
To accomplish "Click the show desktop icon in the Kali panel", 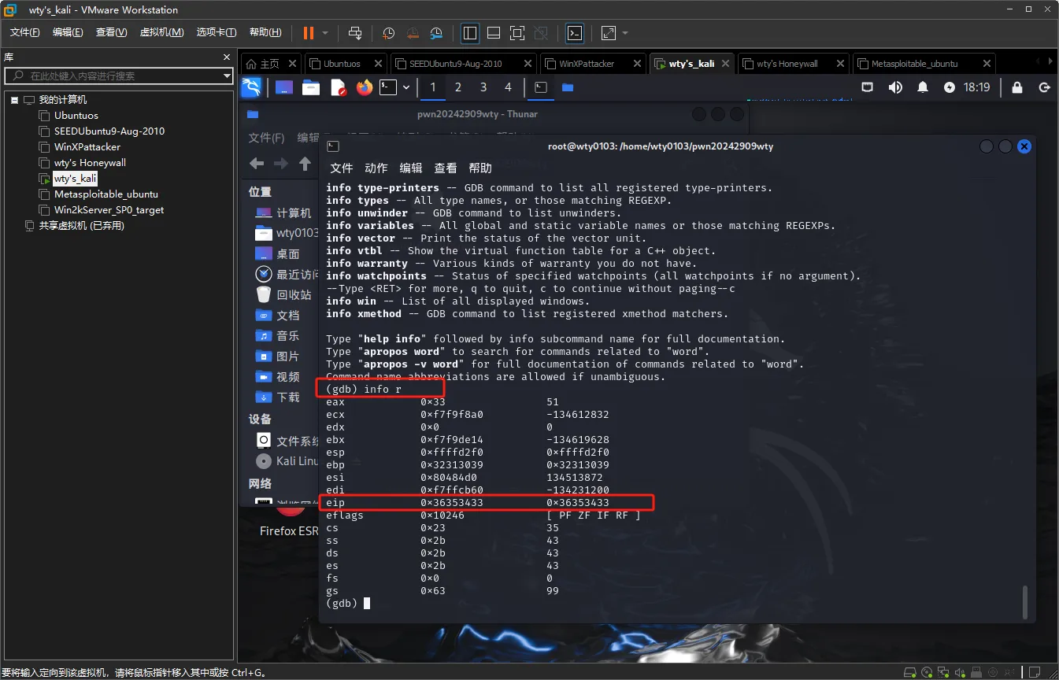I will 284,87.
